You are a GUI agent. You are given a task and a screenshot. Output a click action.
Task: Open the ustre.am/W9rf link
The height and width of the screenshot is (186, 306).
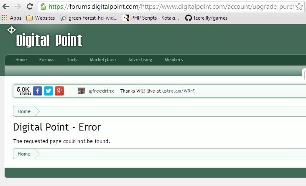pos(178,91)
